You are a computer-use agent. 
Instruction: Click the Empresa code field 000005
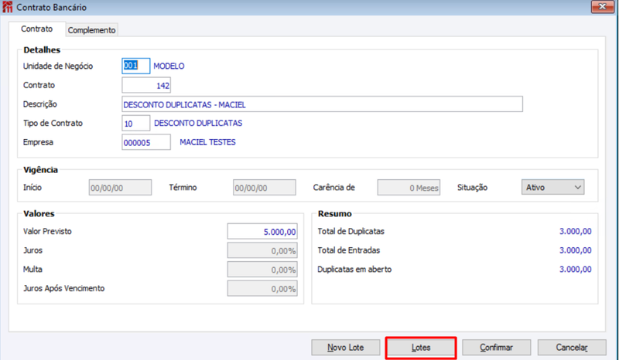[x=146, y=142]
